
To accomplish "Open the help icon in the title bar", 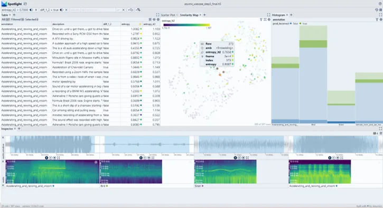I will pos(380,4).
